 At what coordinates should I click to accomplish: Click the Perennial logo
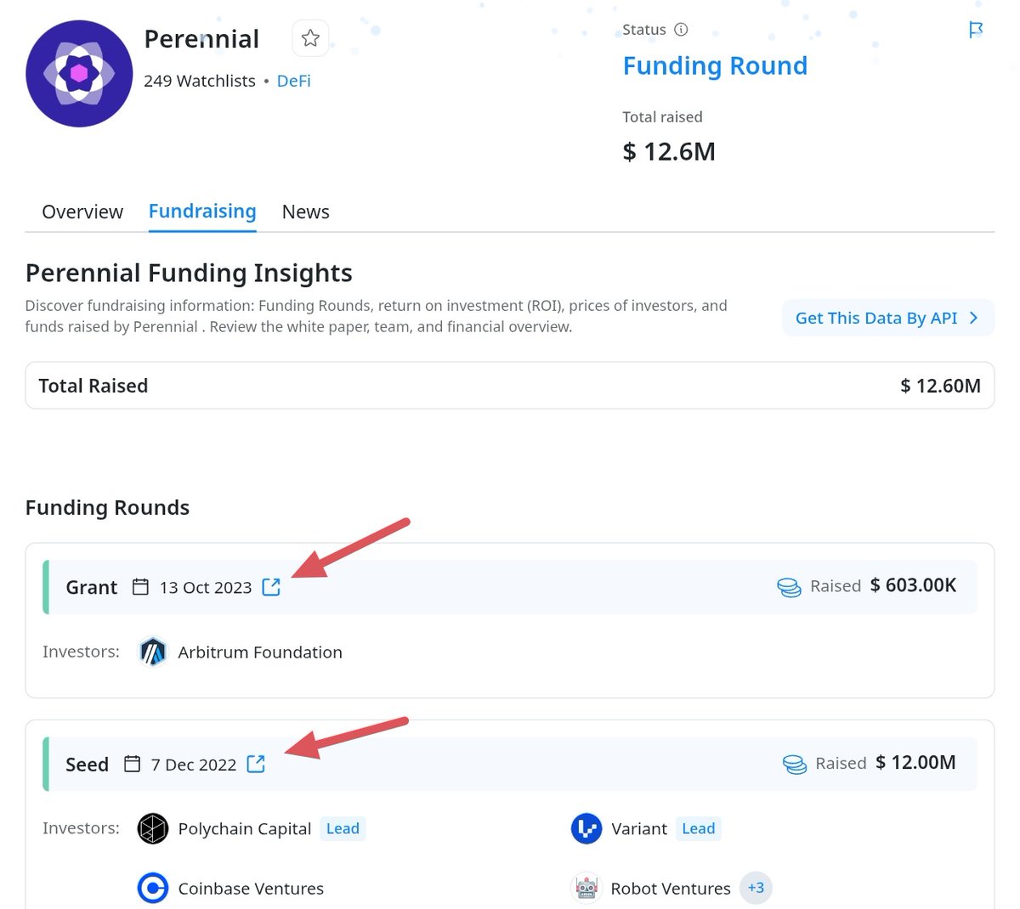pos(79,74)
